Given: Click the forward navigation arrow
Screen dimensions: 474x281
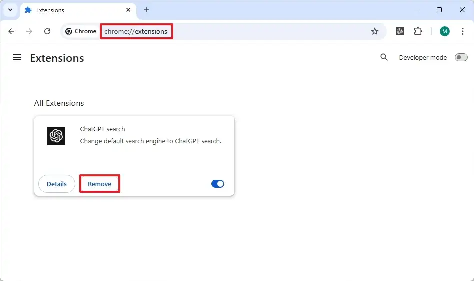Looking at the screenshot, I should pyautogui.click(x=29, y=31).
